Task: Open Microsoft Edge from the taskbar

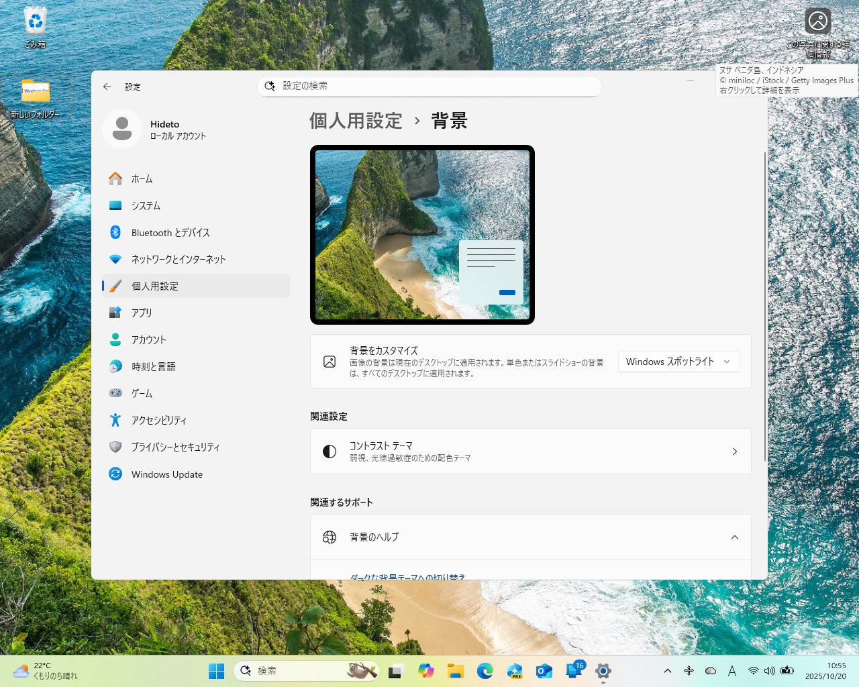Action: pos(485,670)
